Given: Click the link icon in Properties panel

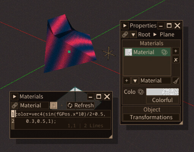Looking at the screenshot, I should point(125,35).
